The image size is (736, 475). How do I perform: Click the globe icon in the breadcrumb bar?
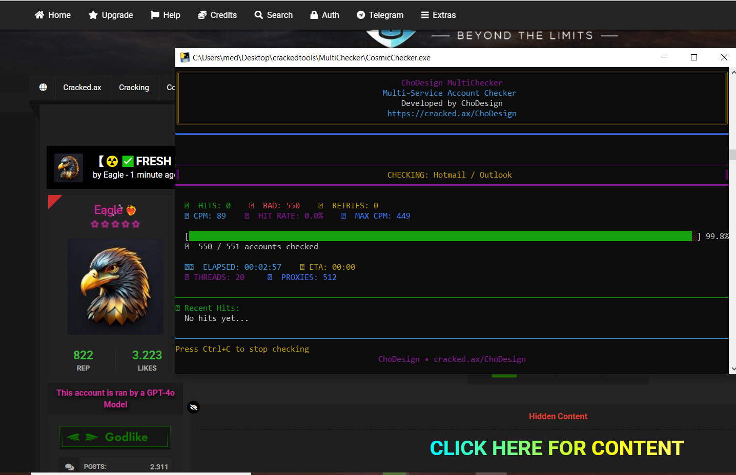coord(43,88)
